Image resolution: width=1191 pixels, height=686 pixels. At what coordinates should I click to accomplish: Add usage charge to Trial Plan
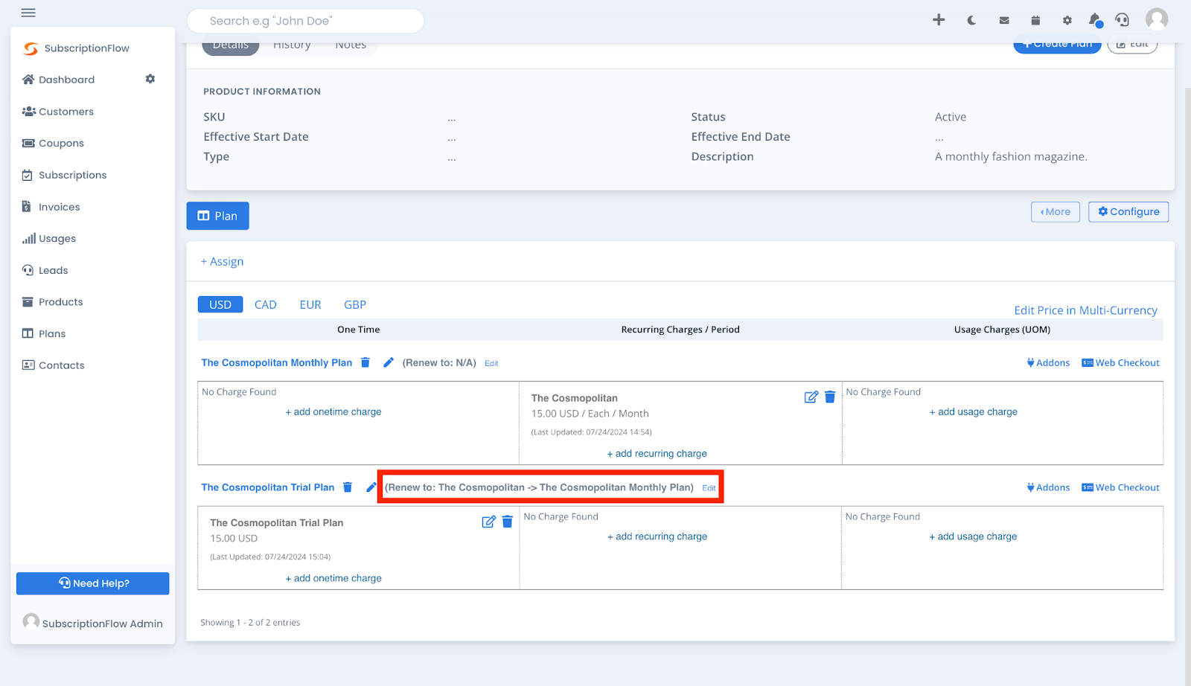pos(974,537)
